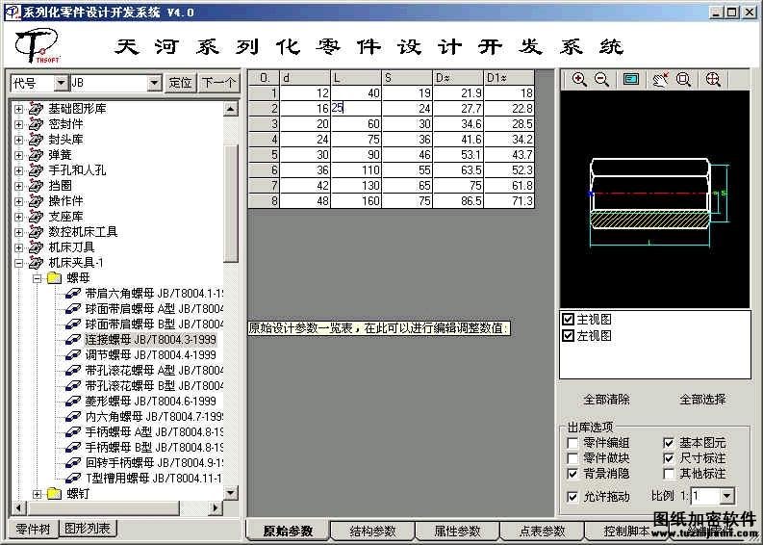Click the 密封件 library icon
This screenshot has height=545, width=763.
pyautogui.click(x=36, y=124)
